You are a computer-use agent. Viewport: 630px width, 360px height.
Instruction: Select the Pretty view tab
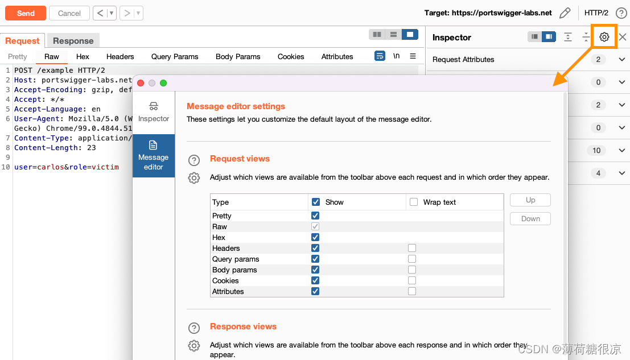click(17, 57)
